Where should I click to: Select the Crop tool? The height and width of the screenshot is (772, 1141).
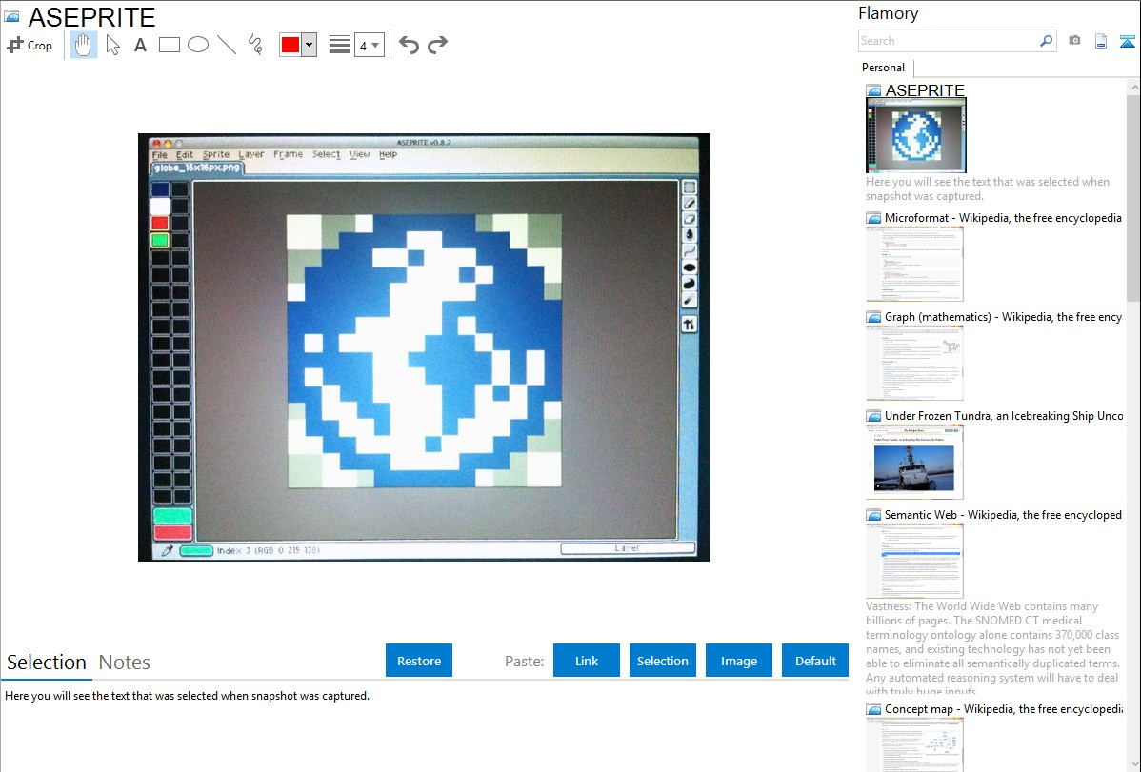tap(30, 45)
